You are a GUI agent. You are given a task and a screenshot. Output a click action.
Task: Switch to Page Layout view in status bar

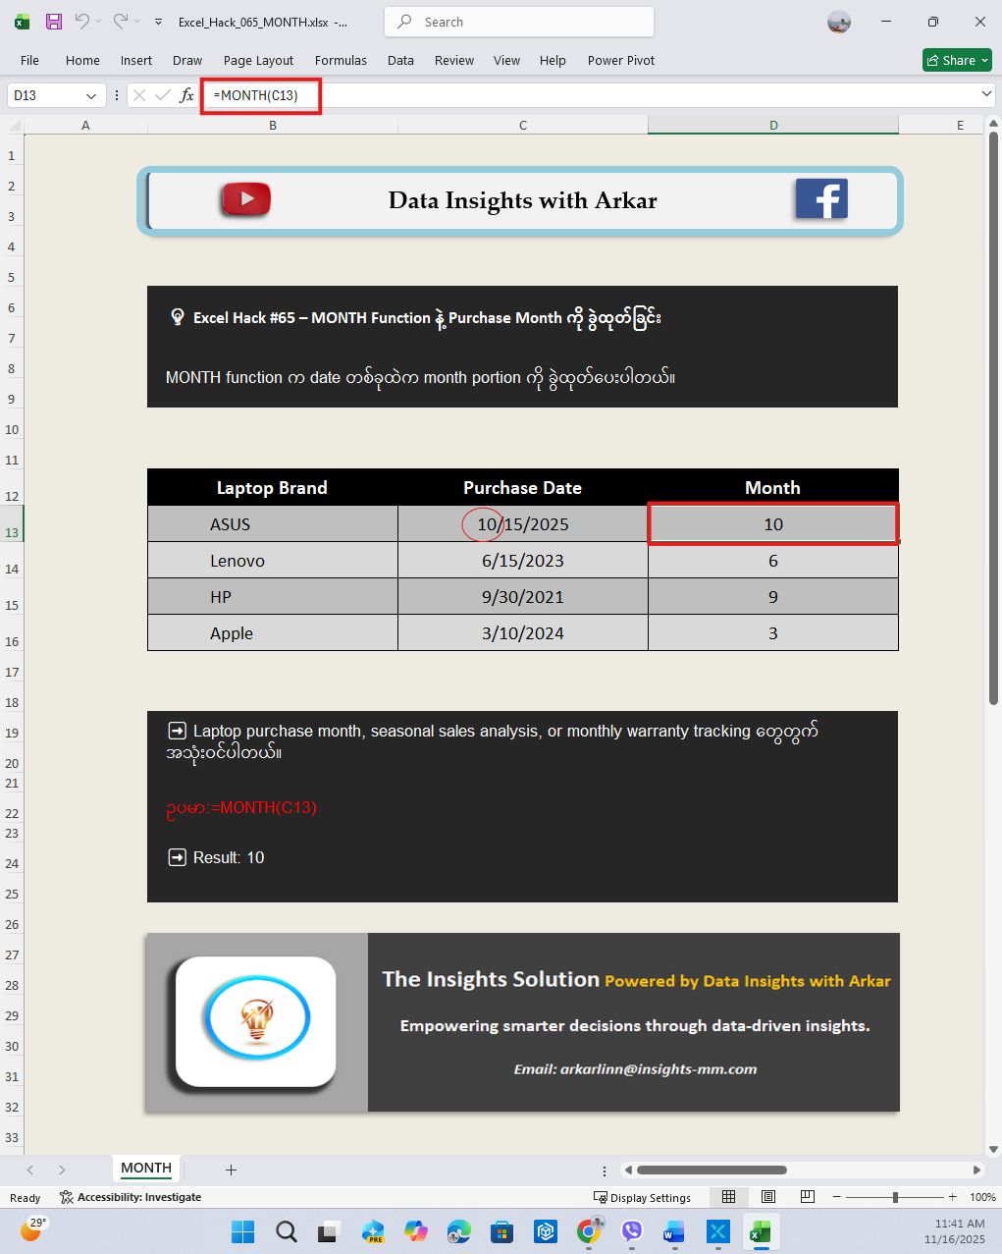768,1197
